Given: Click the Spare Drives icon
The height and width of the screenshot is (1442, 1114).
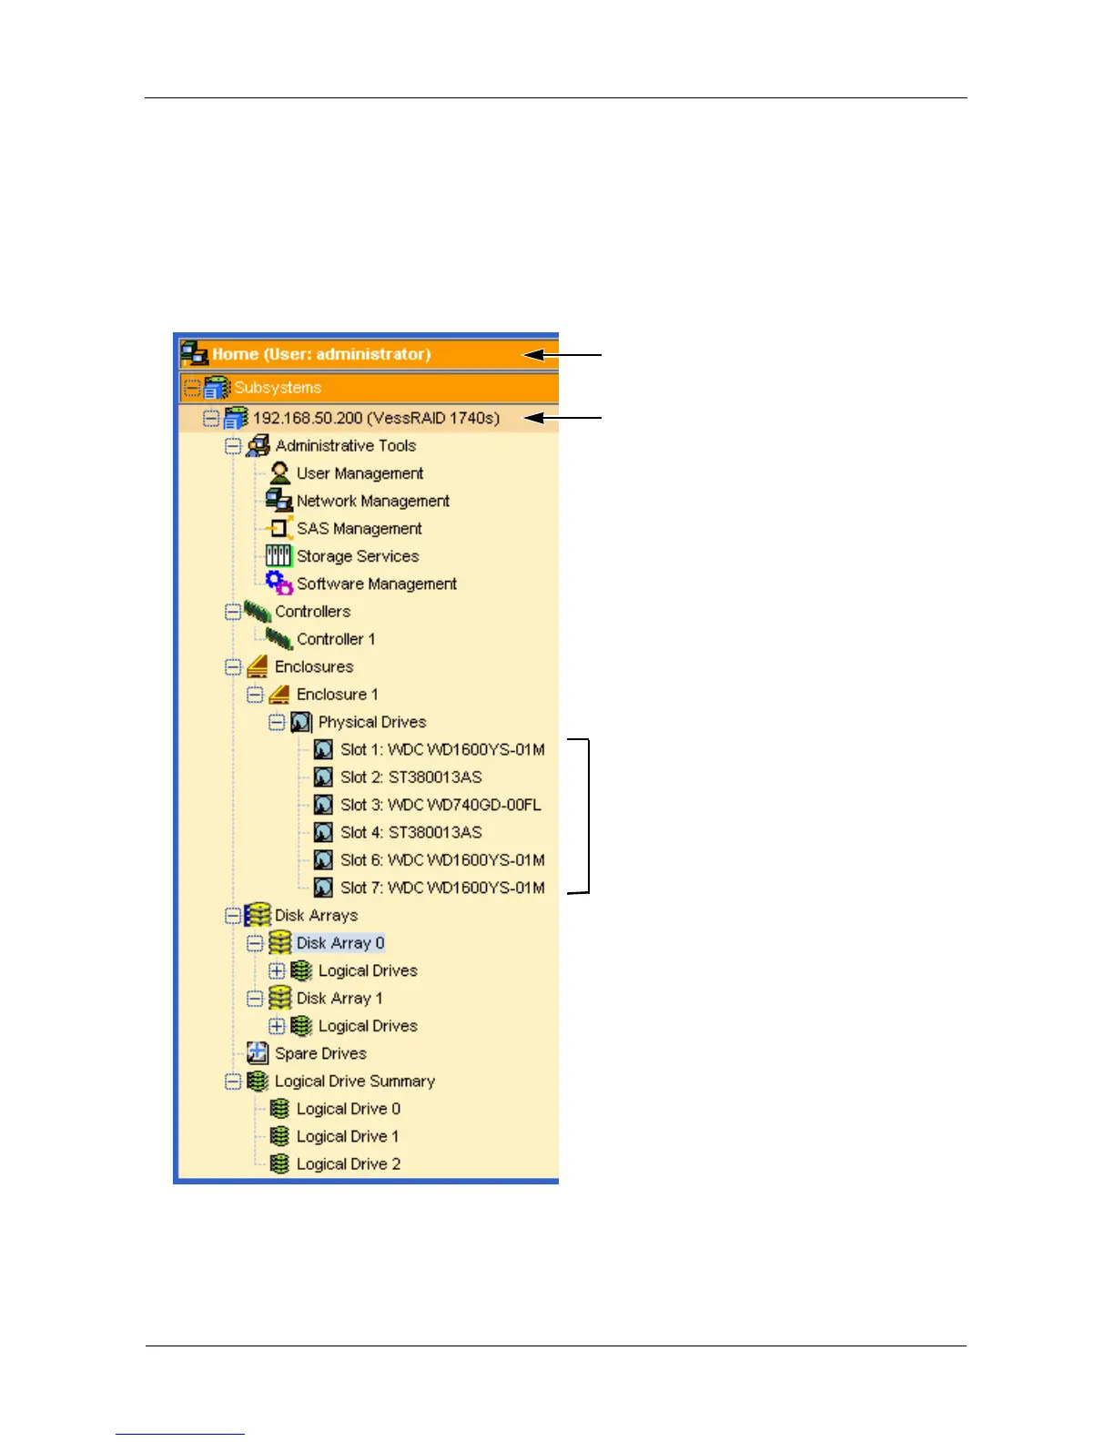Looking at the screenshot, I should pos(258,1053).
